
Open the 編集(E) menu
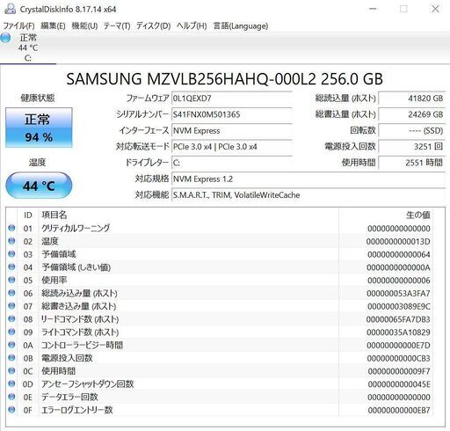(53, 26)
